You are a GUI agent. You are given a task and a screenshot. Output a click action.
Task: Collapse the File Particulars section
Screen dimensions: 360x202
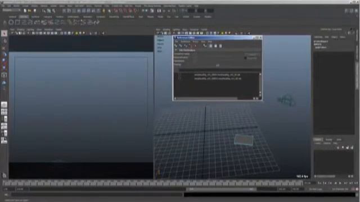pos(176,50)
